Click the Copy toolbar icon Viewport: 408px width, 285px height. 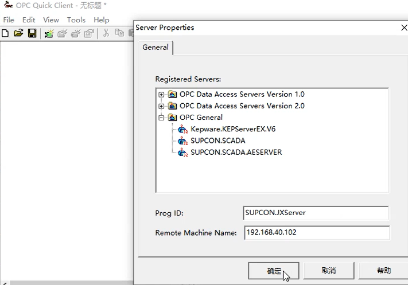[x=119, y=33]
